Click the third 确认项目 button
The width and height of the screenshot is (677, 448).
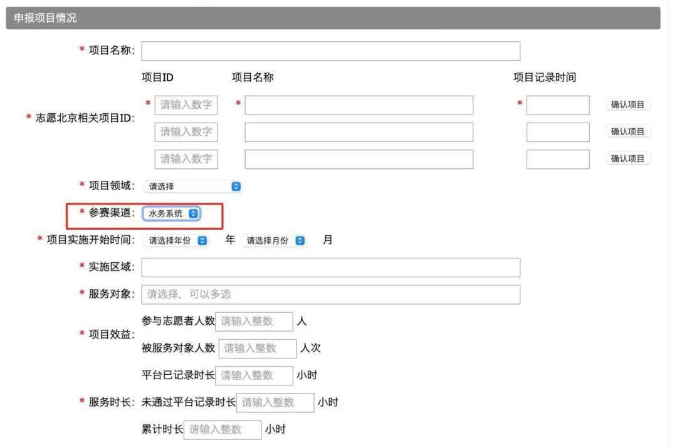pos(627,158)
